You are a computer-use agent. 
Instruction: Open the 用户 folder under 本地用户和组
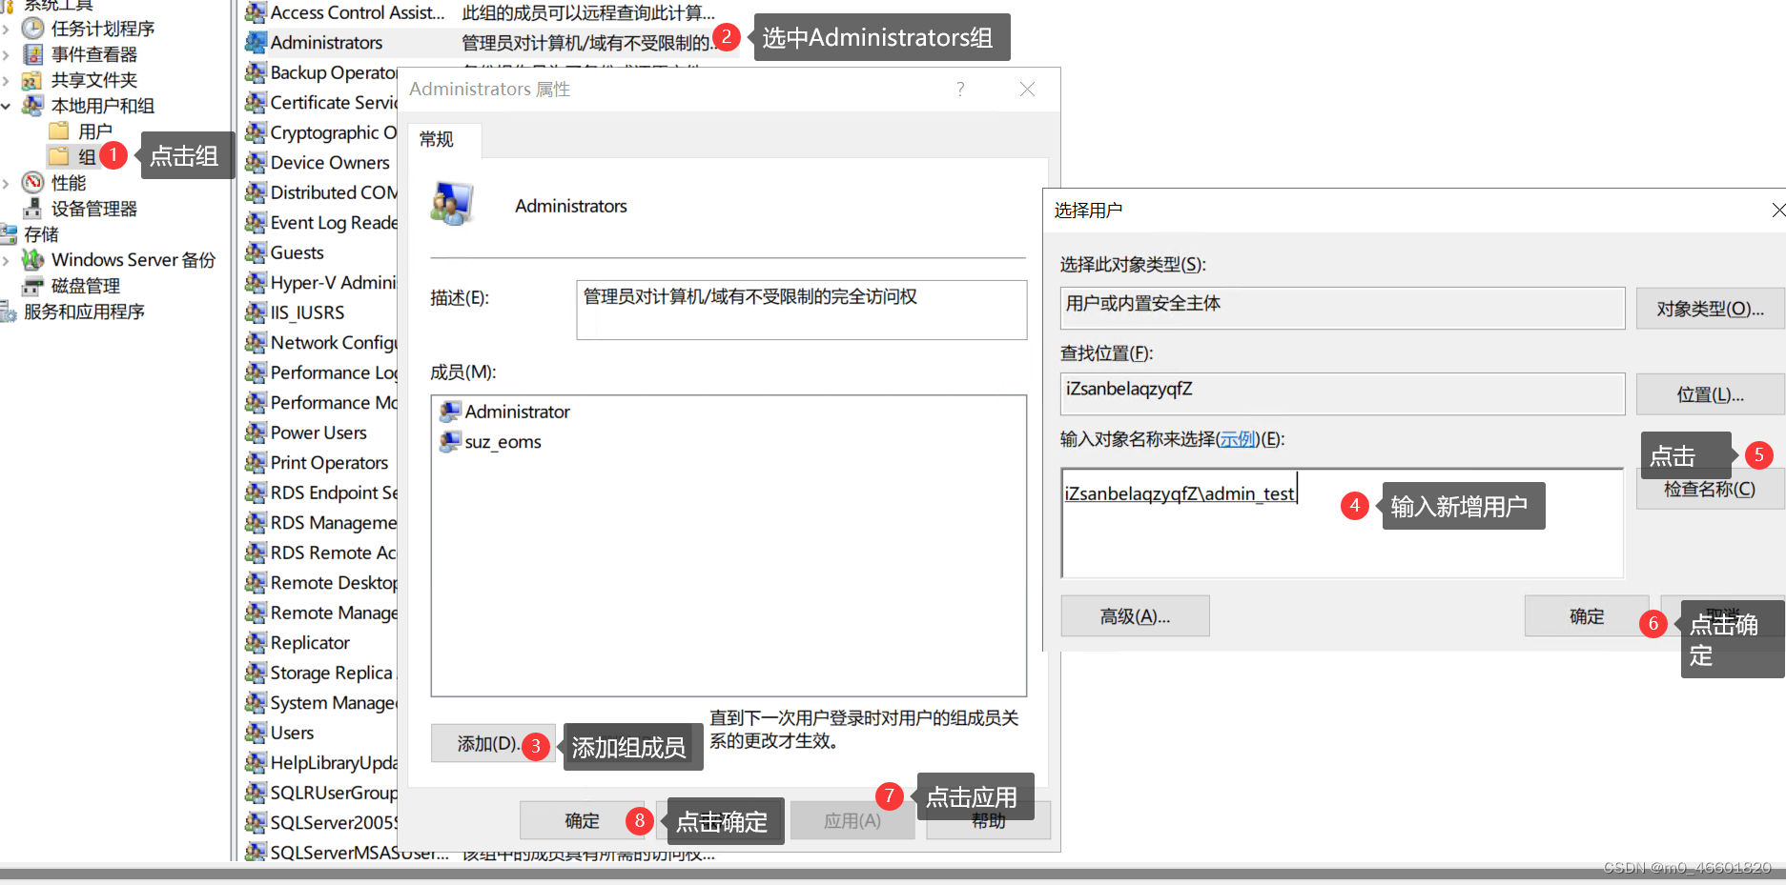click(x=92, y=131)
